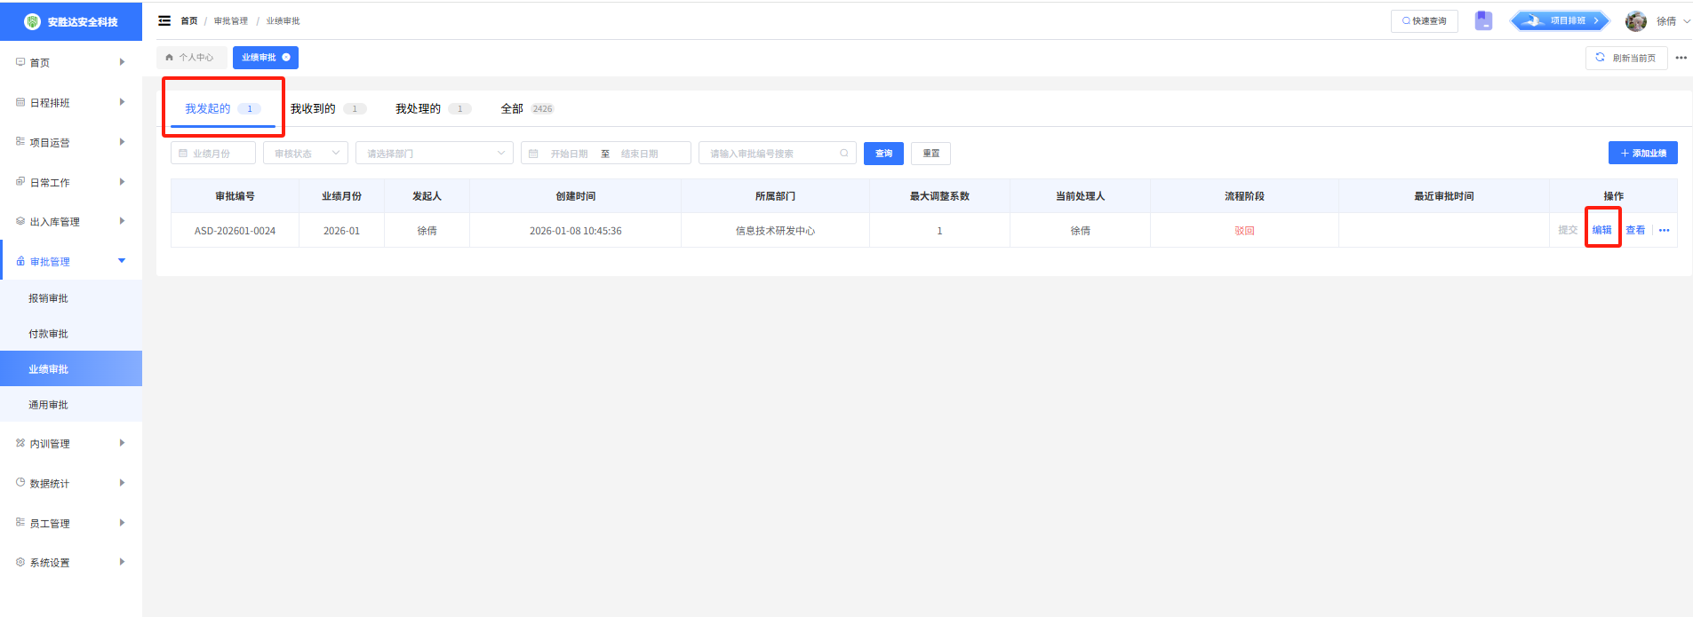1693x617 pixels.
Task: Toggle the sidebar hamburger menu icon
Action: tap(164, 20)
